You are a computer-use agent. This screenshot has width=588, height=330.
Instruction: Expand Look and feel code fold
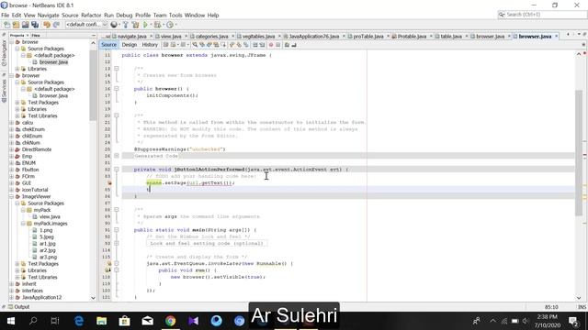(x=117, y=243)
